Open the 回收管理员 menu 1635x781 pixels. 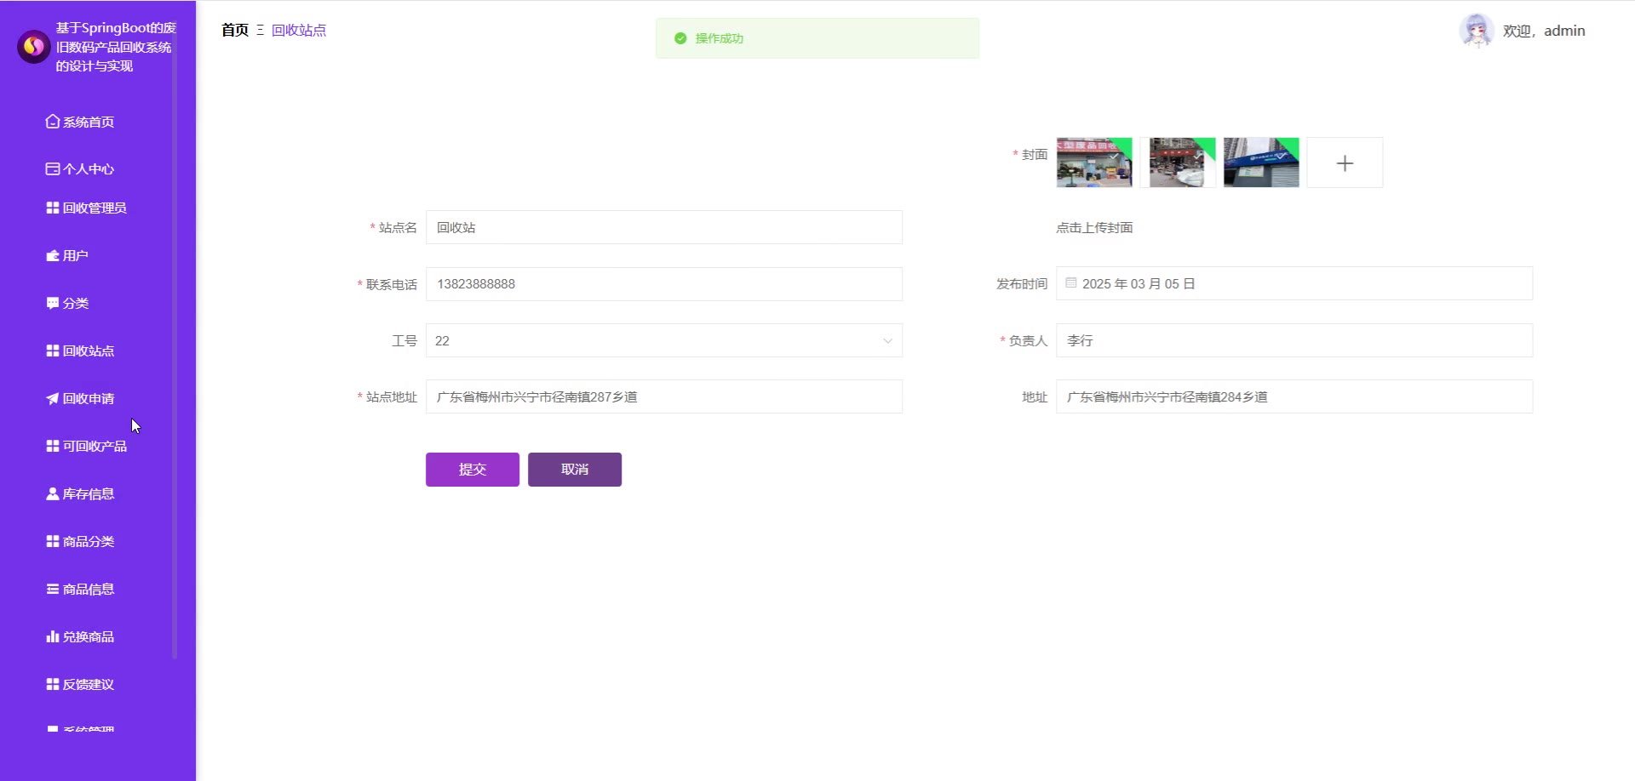point(87,208)
